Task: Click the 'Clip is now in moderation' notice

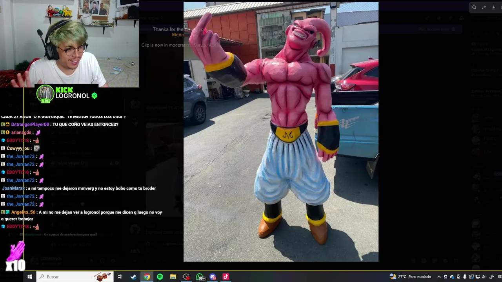Action: (179, 45)
